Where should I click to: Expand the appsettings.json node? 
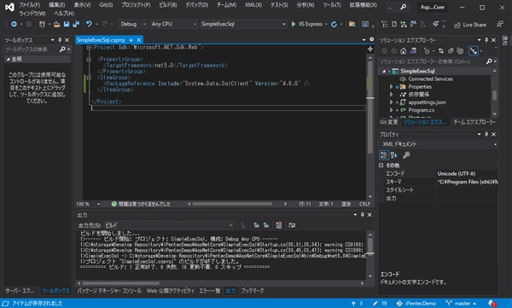tap(391, 102)
